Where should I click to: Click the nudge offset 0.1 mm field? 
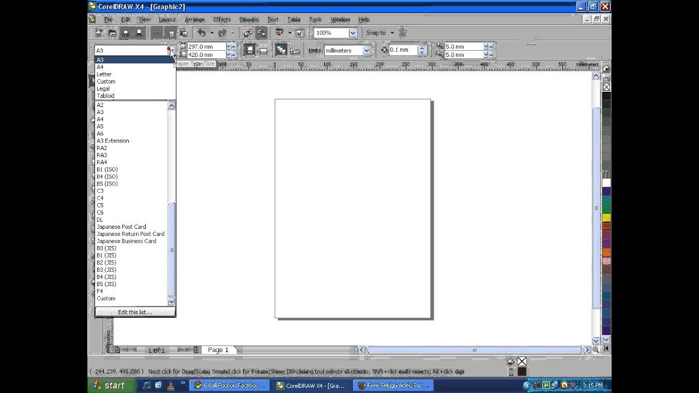[x=403, y=50]
